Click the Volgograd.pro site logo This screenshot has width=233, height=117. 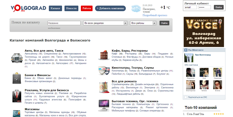pos(28,8)
